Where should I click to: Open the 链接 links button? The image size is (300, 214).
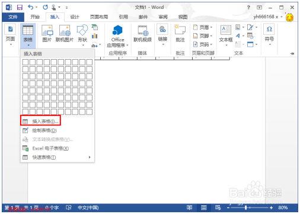tap(162, 35)
